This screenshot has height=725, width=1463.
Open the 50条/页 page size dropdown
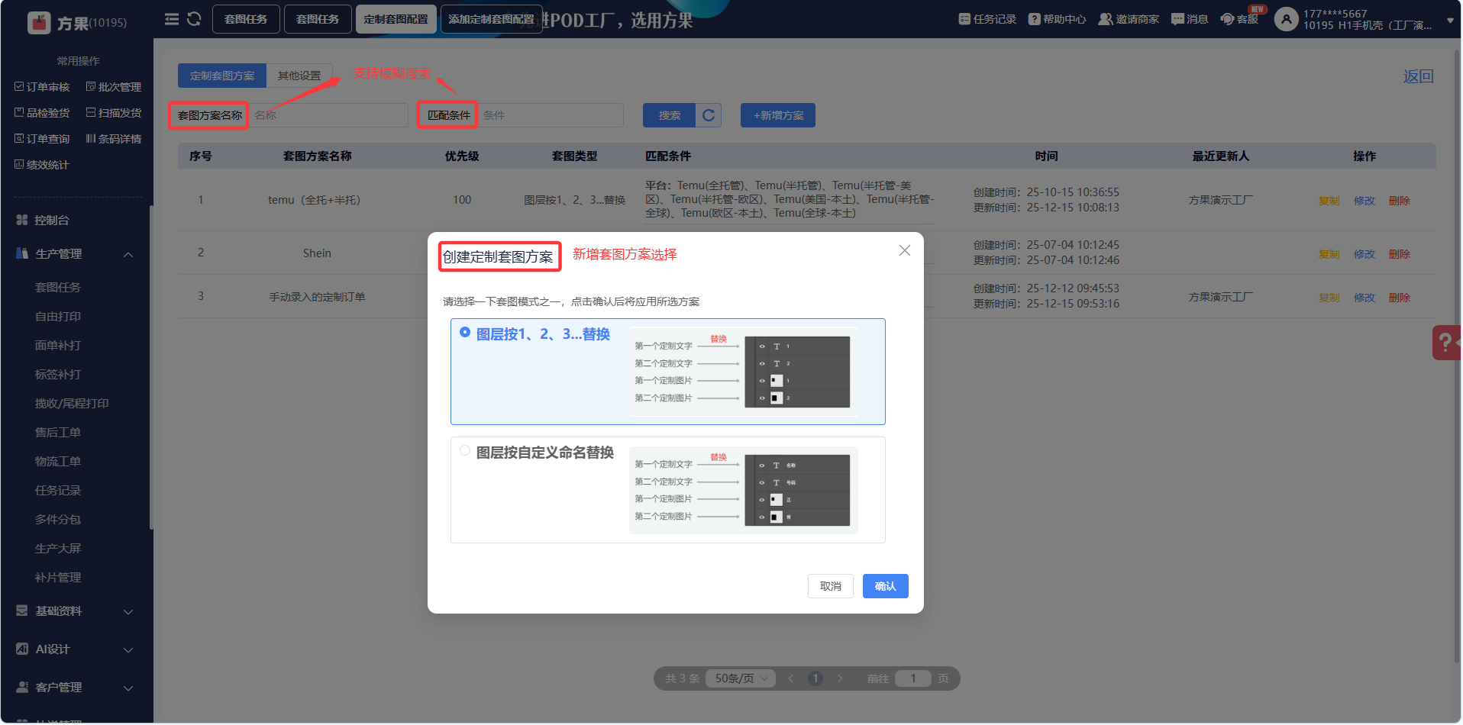click(x=741, y=678)
